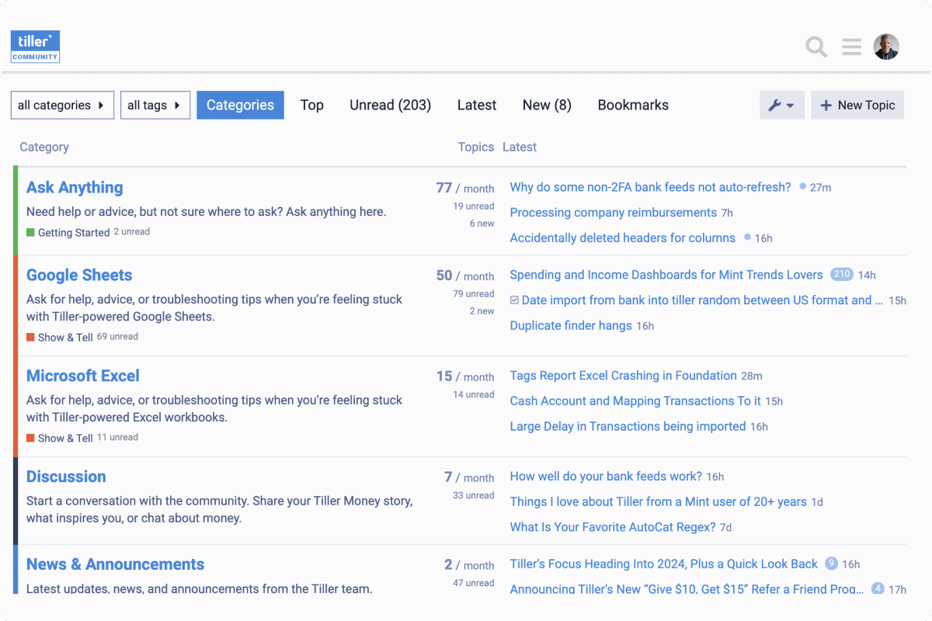The width and height of the screenshot is (932, 621).
Task: Switch to the Latest tab
Action: pos(477,106)
